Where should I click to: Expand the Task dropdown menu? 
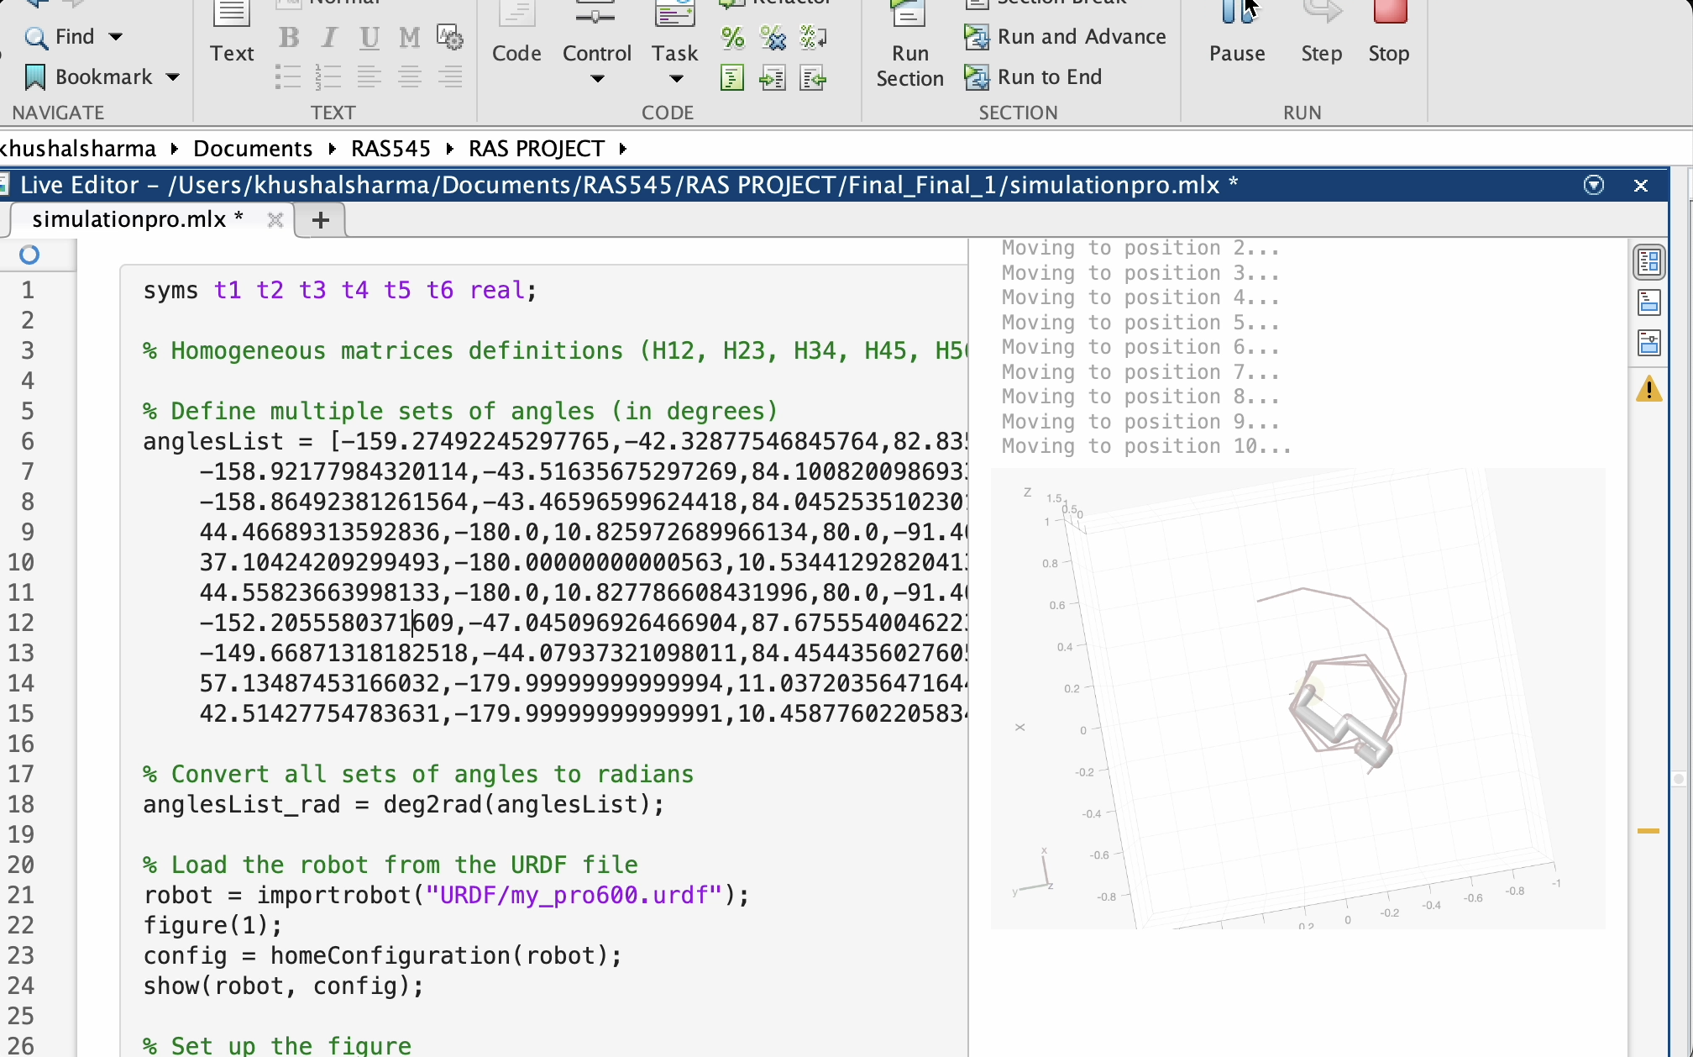[676, 79]
